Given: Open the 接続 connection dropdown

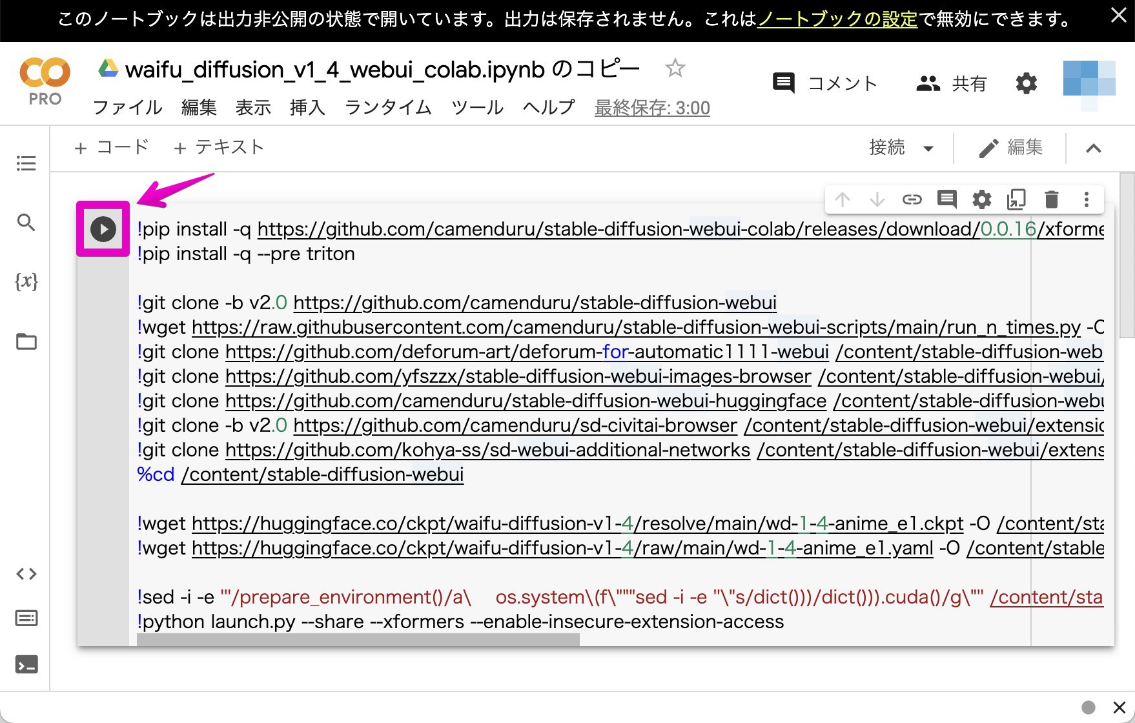Looking at the screenshot, I should pos(901,148).
